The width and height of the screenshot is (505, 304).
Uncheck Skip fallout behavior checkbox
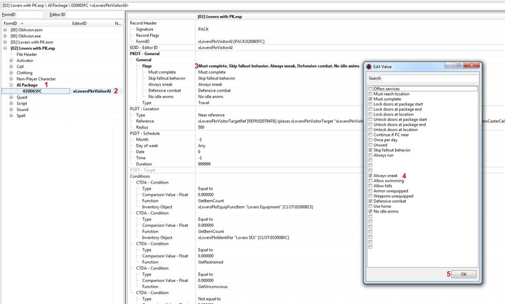370,150
